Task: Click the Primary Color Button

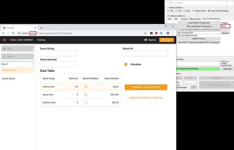Action: (x=146, y=87)
